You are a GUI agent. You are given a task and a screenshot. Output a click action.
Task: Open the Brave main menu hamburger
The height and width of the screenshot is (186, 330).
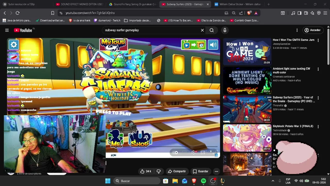pyautogui.click(x=325, y=13)
